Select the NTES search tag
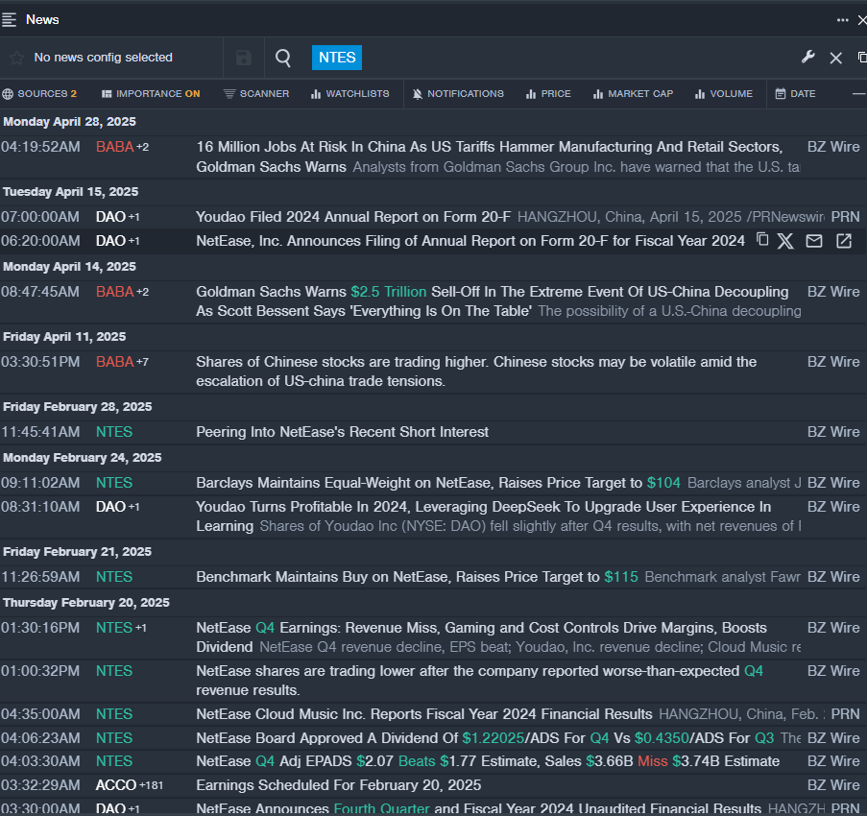This screenshot has width=867, height=816. tap(337, 58)
